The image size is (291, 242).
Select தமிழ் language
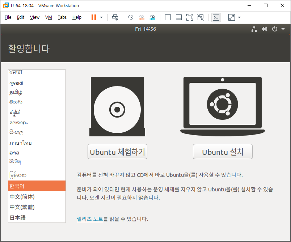coord(37,92)
